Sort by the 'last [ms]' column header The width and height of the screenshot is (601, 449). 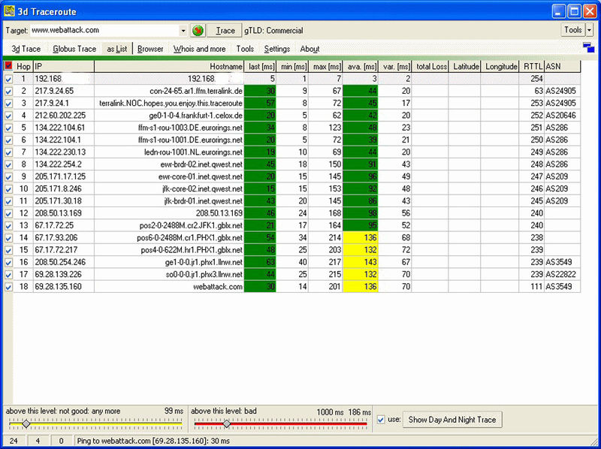tap(260, 66)
